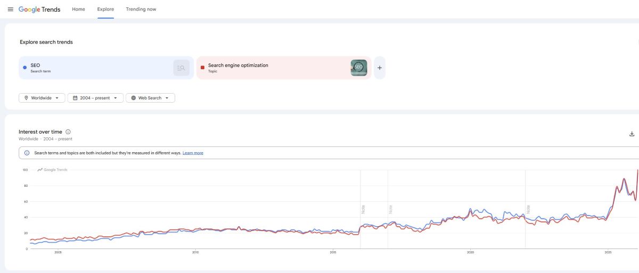639x273 pixels.
Task: Open the 2004 – present date dropdown
Action: 95,98
